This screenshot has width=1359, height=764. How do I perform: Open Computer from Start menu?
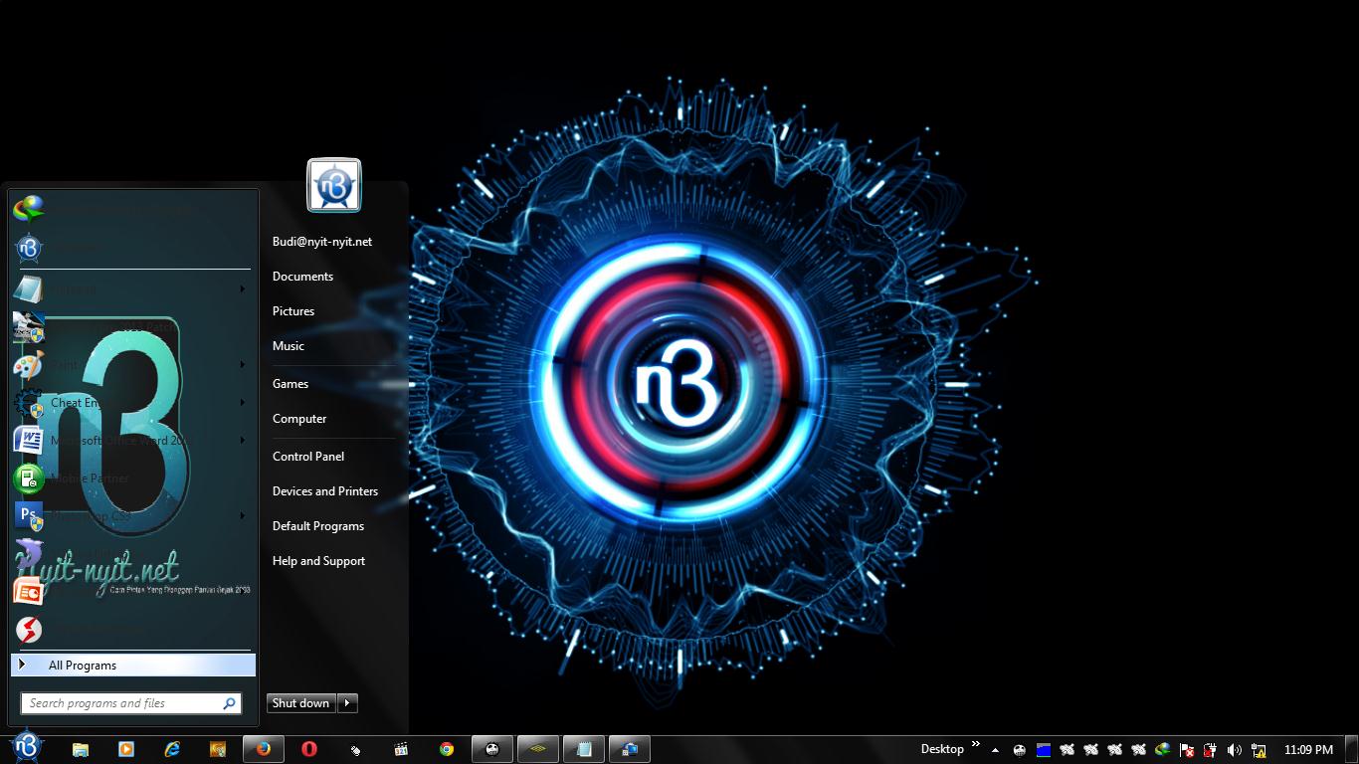pyautogui.click(x=299, y=419)
